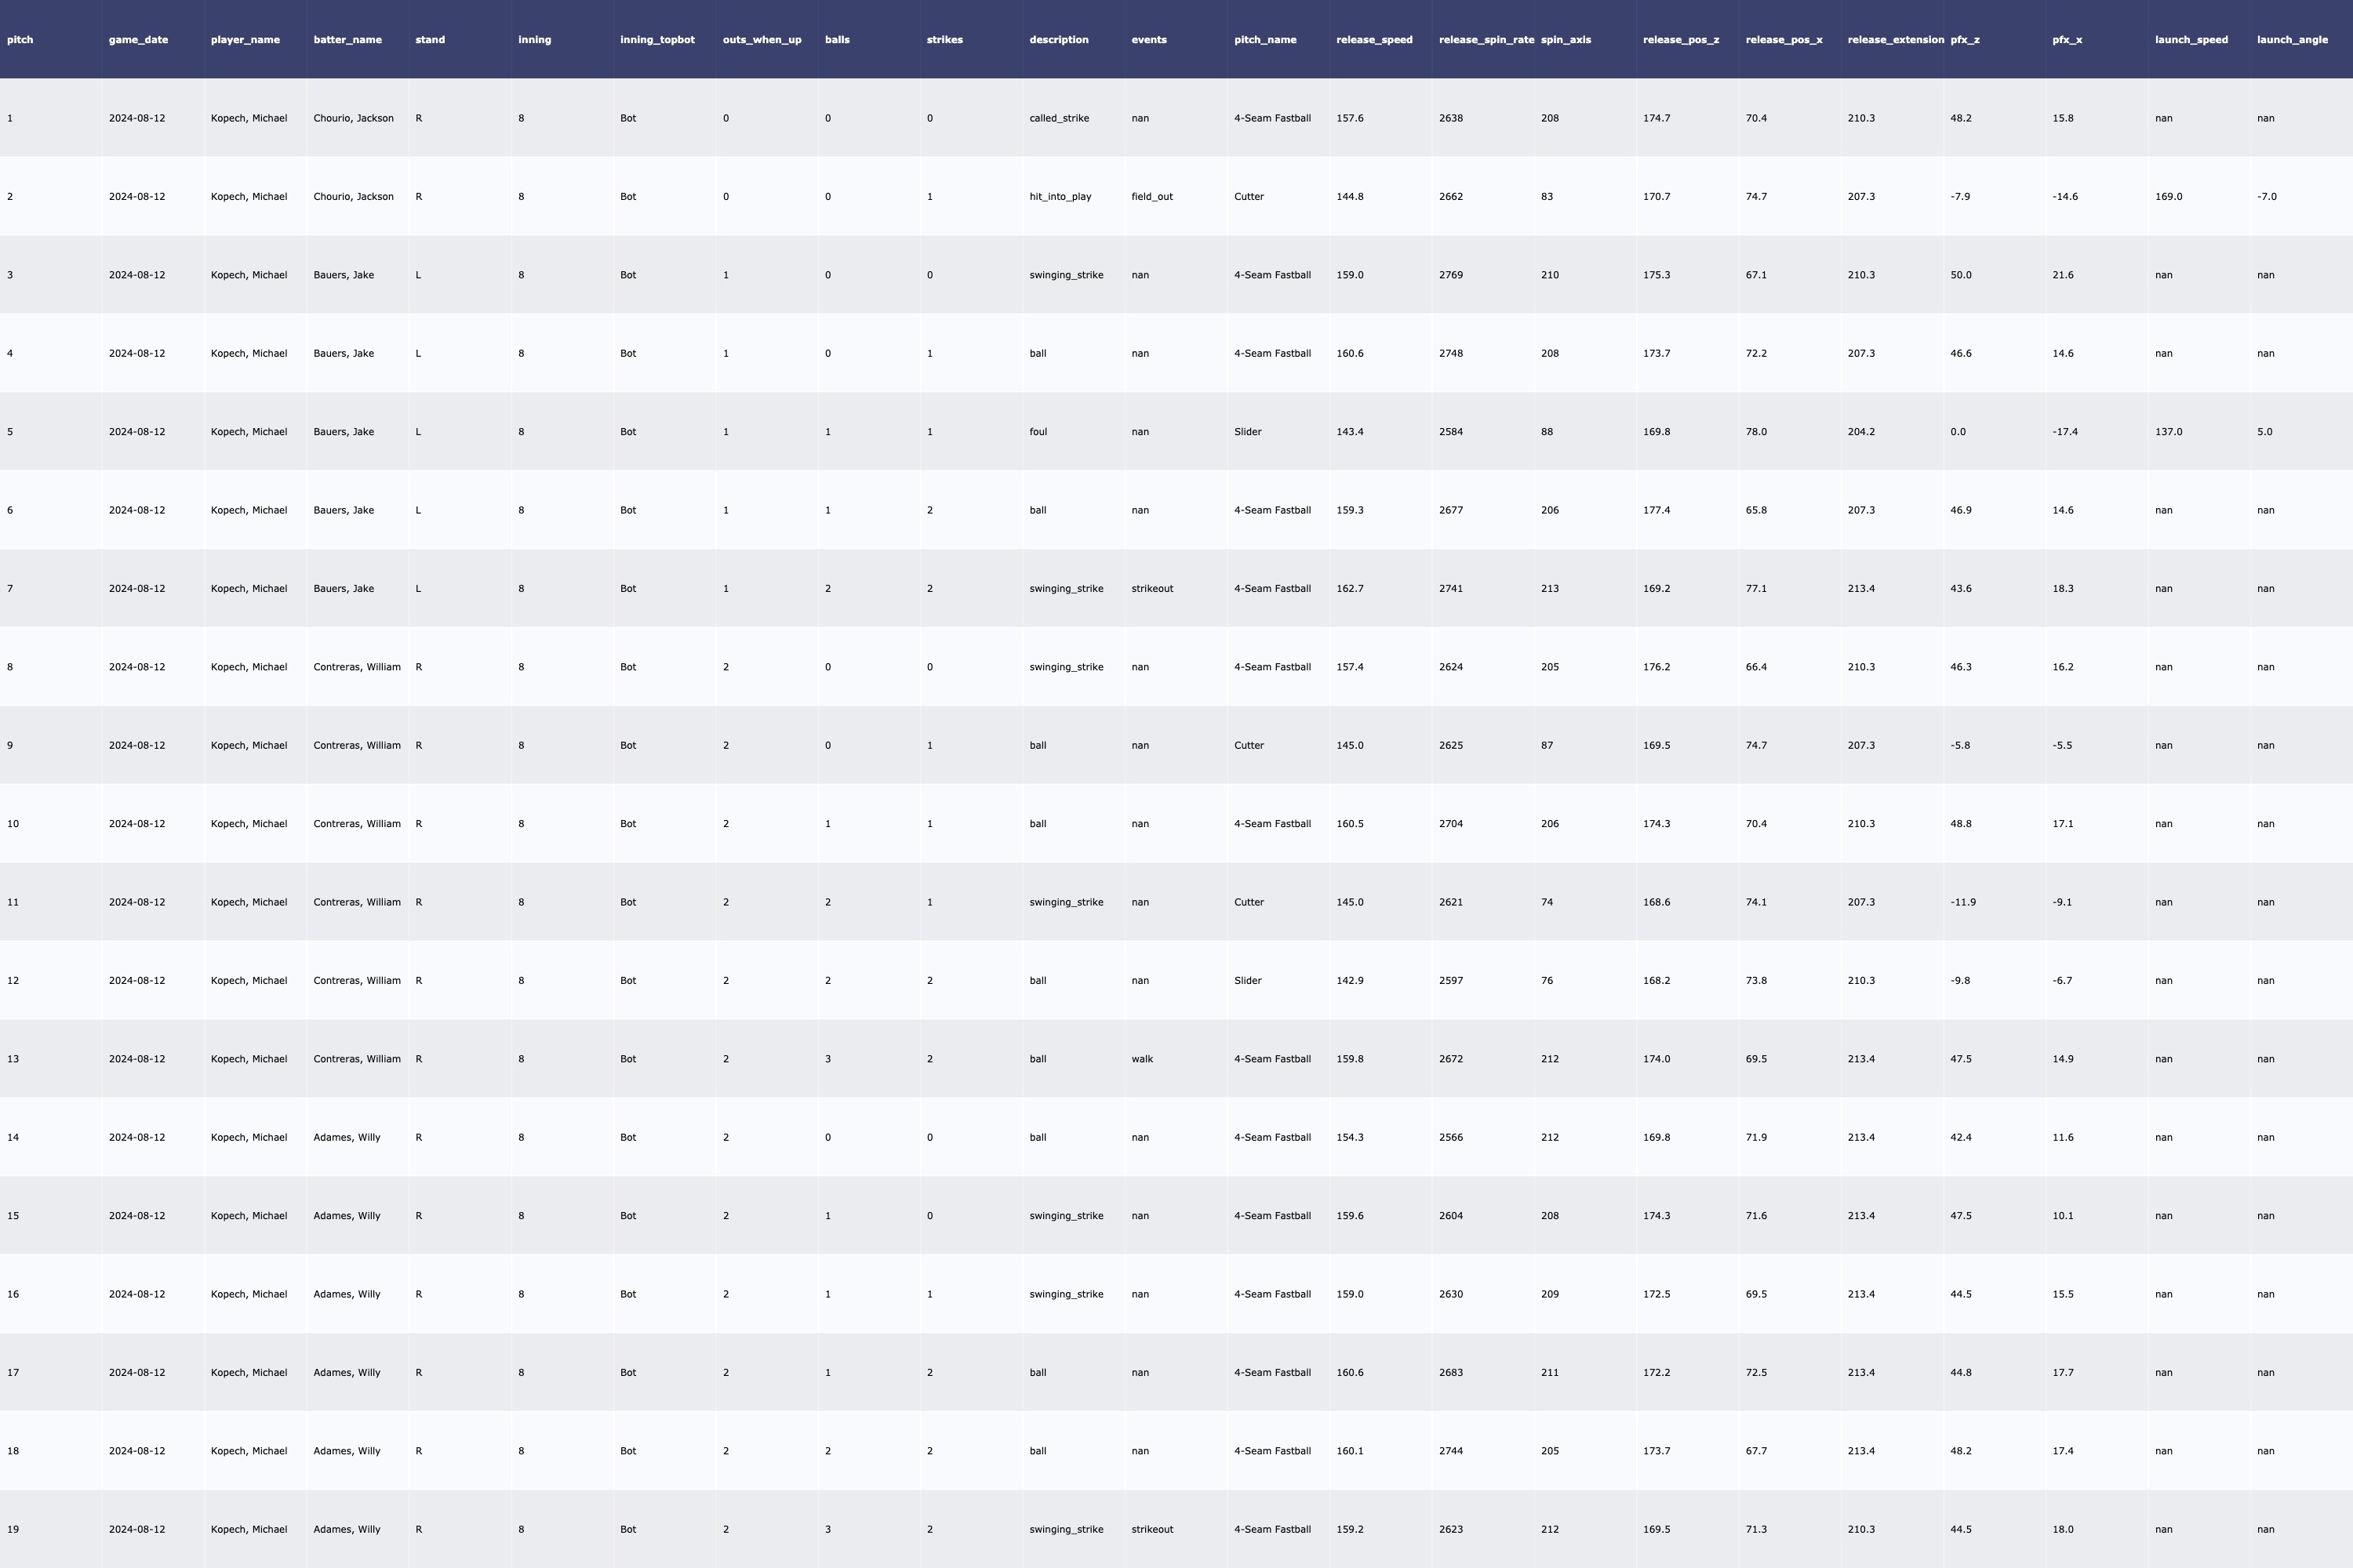Click the batter_name column header
This screenshot has width=2353, height=1568.
[347, 40]
